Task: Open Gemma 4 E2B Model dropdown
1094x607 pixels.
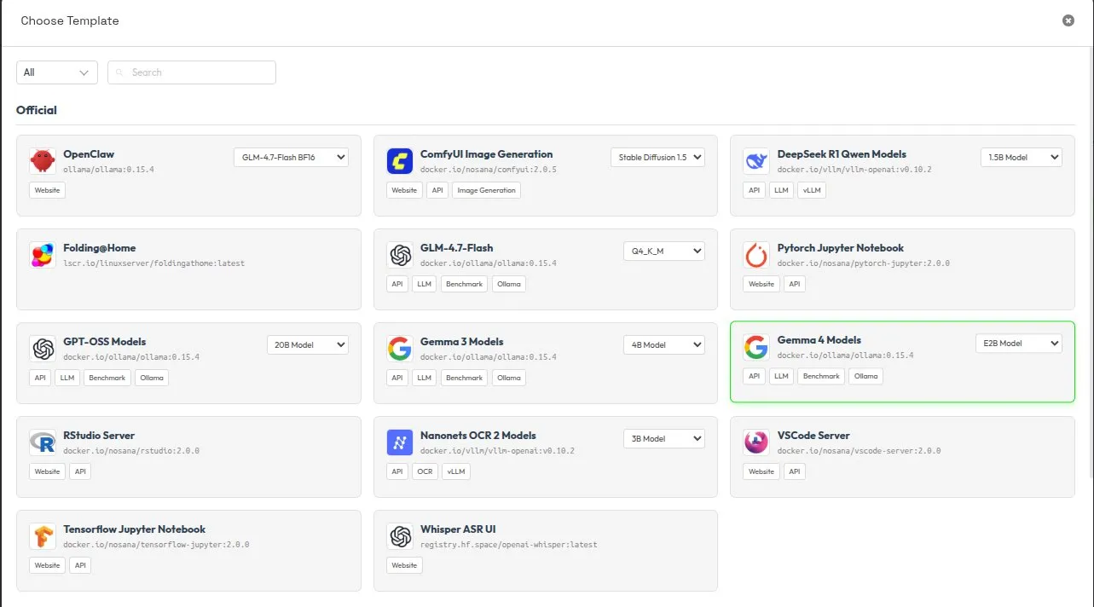Action: (1019, 343)
